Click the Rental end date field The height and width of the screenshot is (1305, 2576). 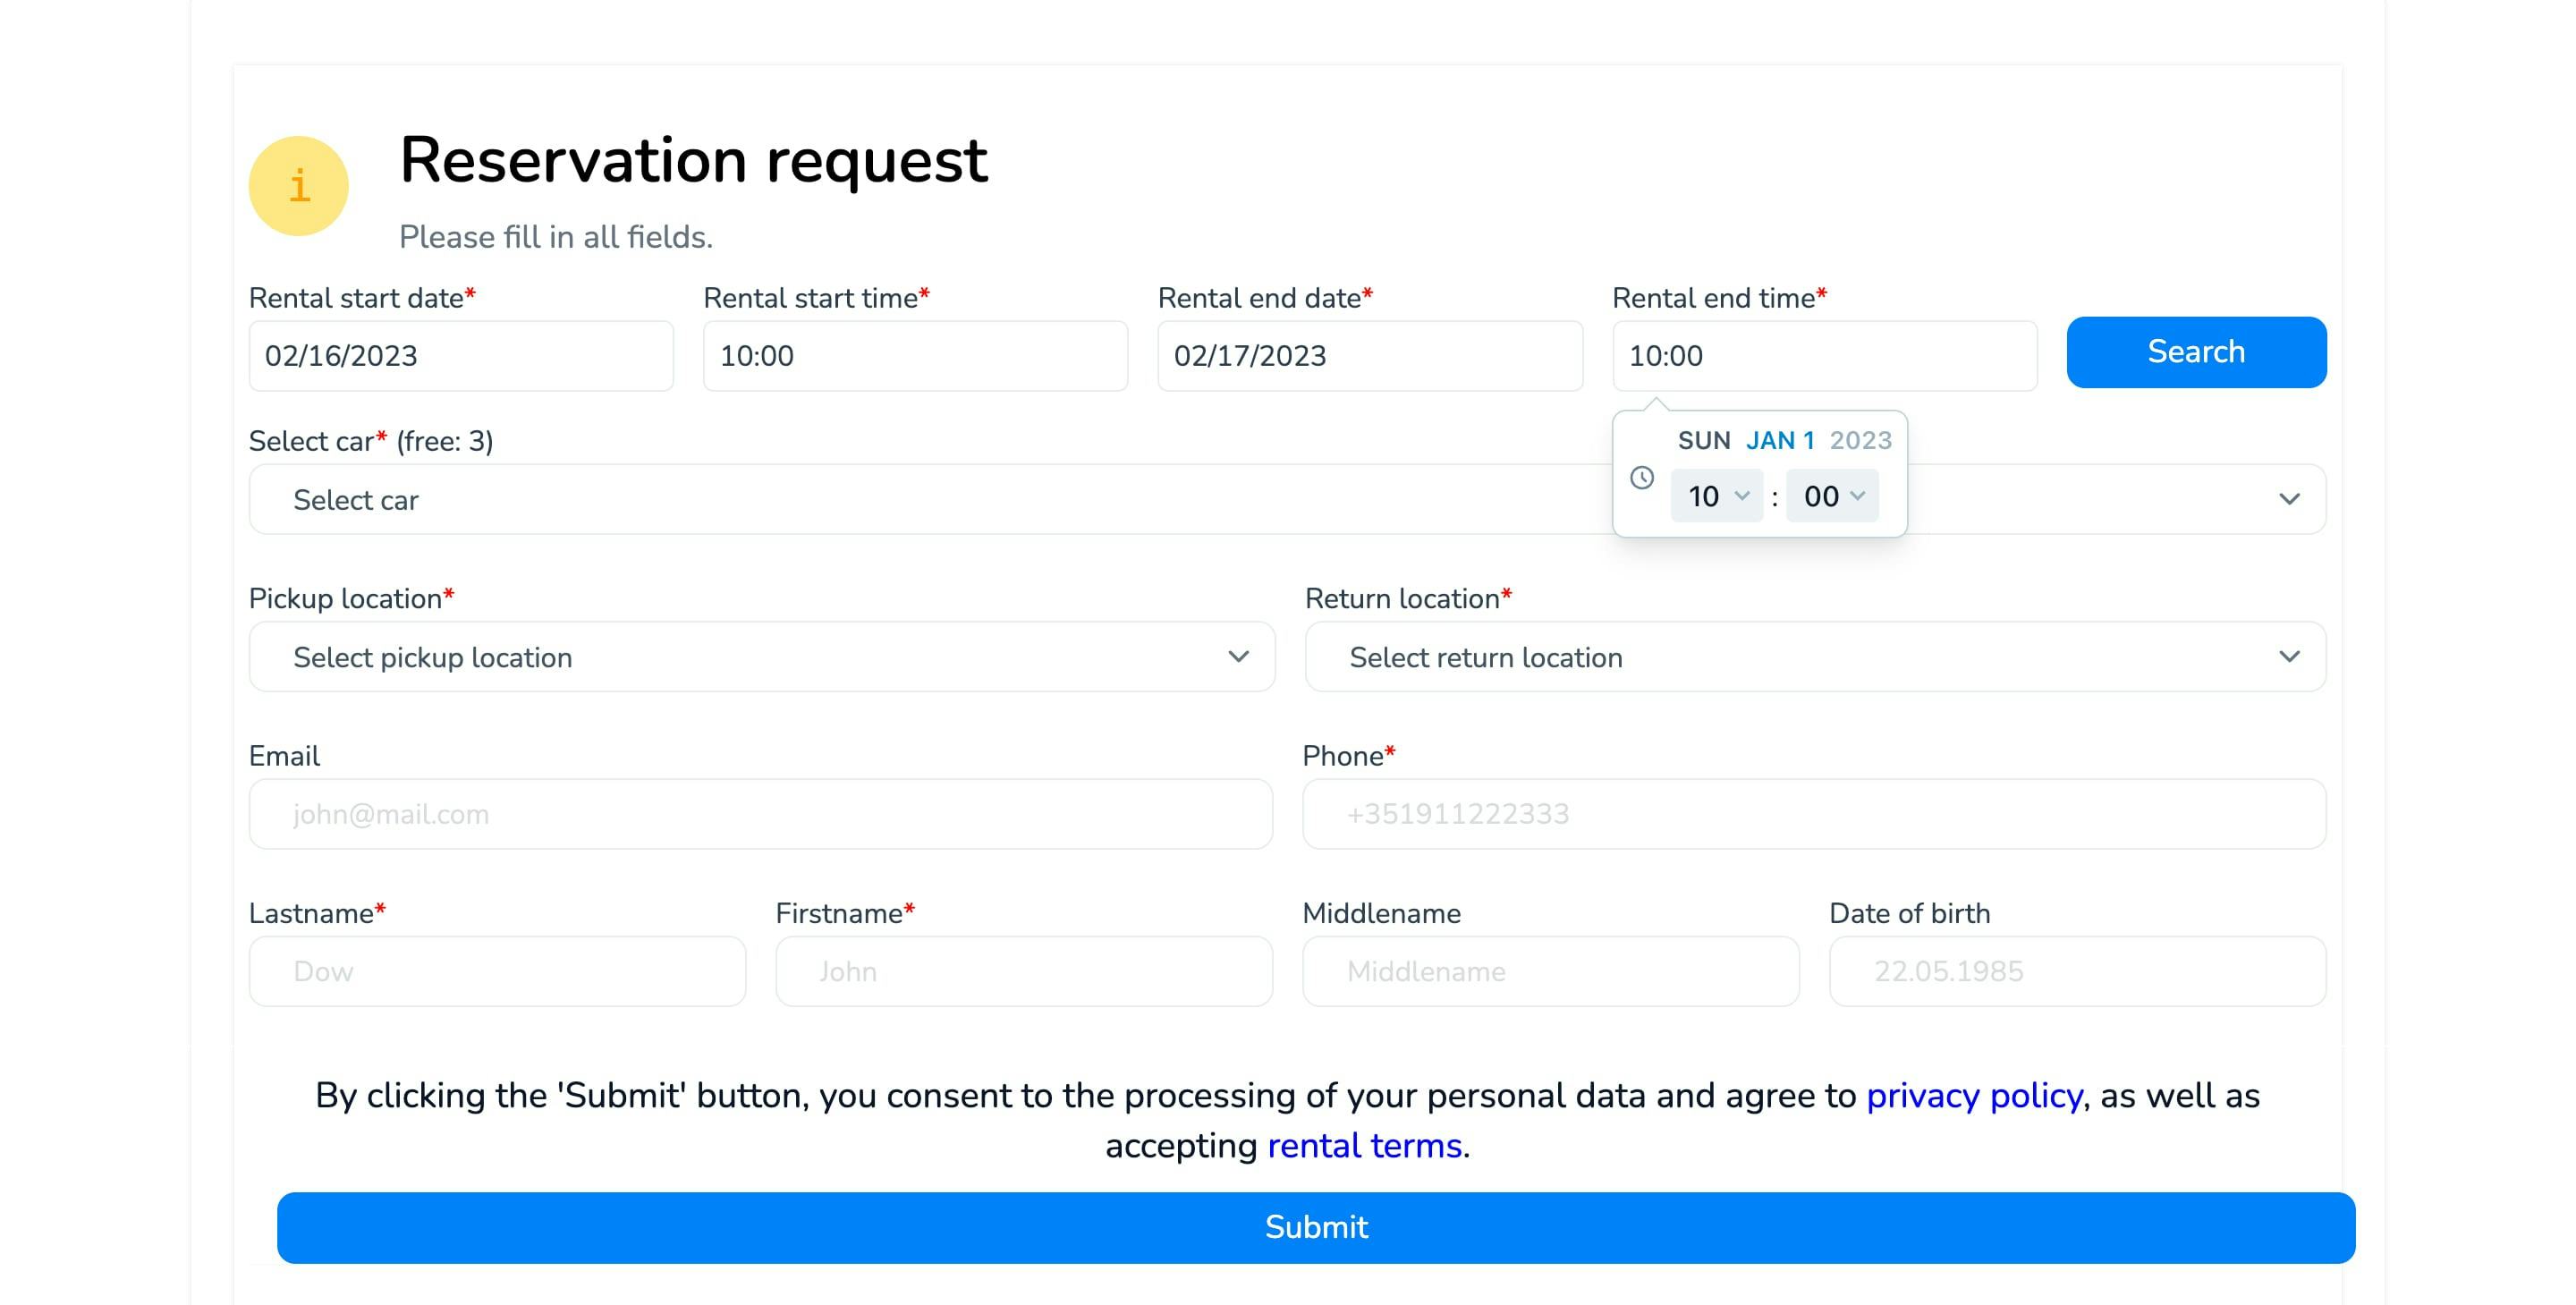point(1370,356)
